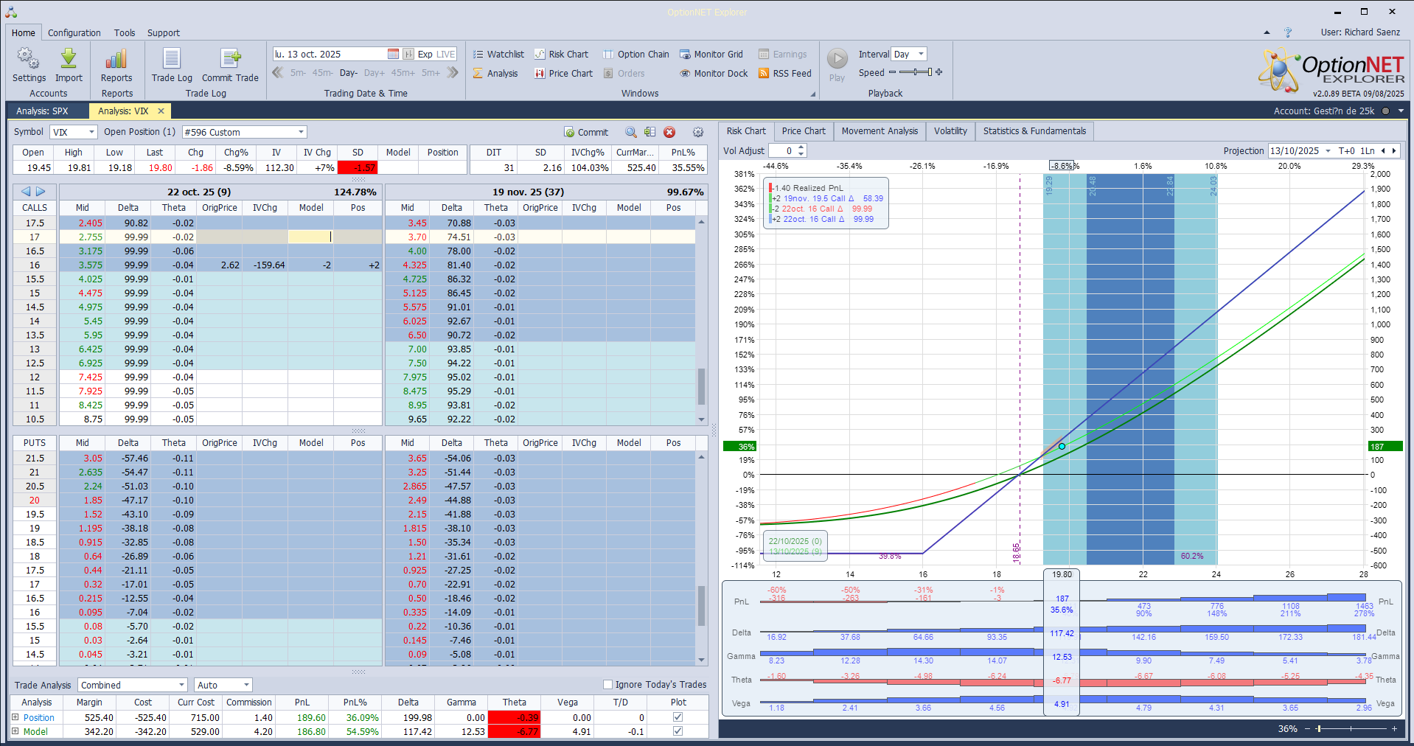The image size is (1414, 746).
Task: Click the position compare icon beside magnifier
Action: point(649,132)
